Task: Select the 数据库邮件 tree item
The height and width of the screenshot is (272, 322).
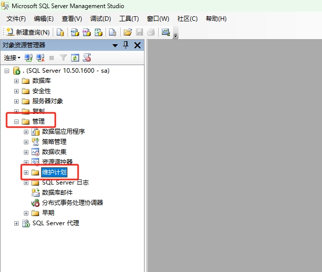Action: click(x=57, y=193)
